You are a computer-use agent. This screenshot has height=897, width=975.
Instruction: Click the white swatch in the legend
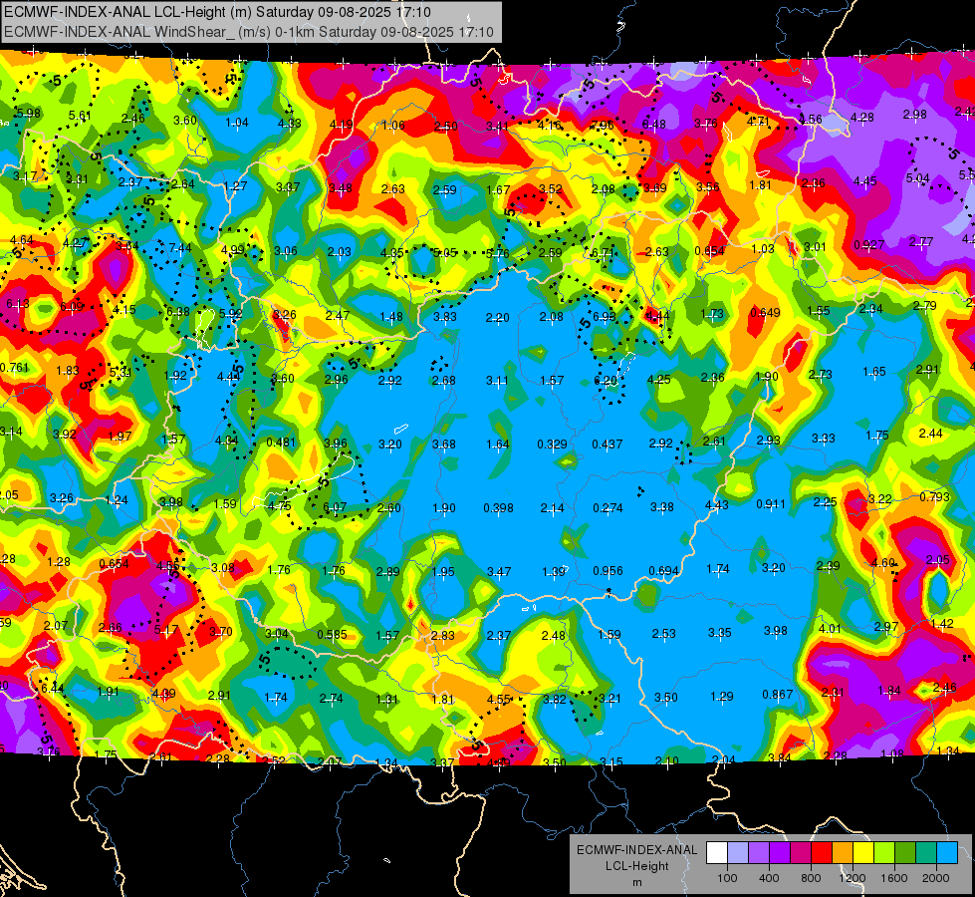(x=716, y=853)
